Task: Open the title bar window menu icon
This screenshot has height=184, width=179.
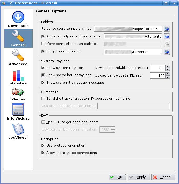Action: point(3,3)
